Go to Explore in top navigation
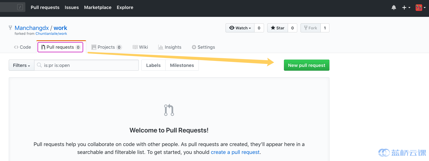 (125, 7)
